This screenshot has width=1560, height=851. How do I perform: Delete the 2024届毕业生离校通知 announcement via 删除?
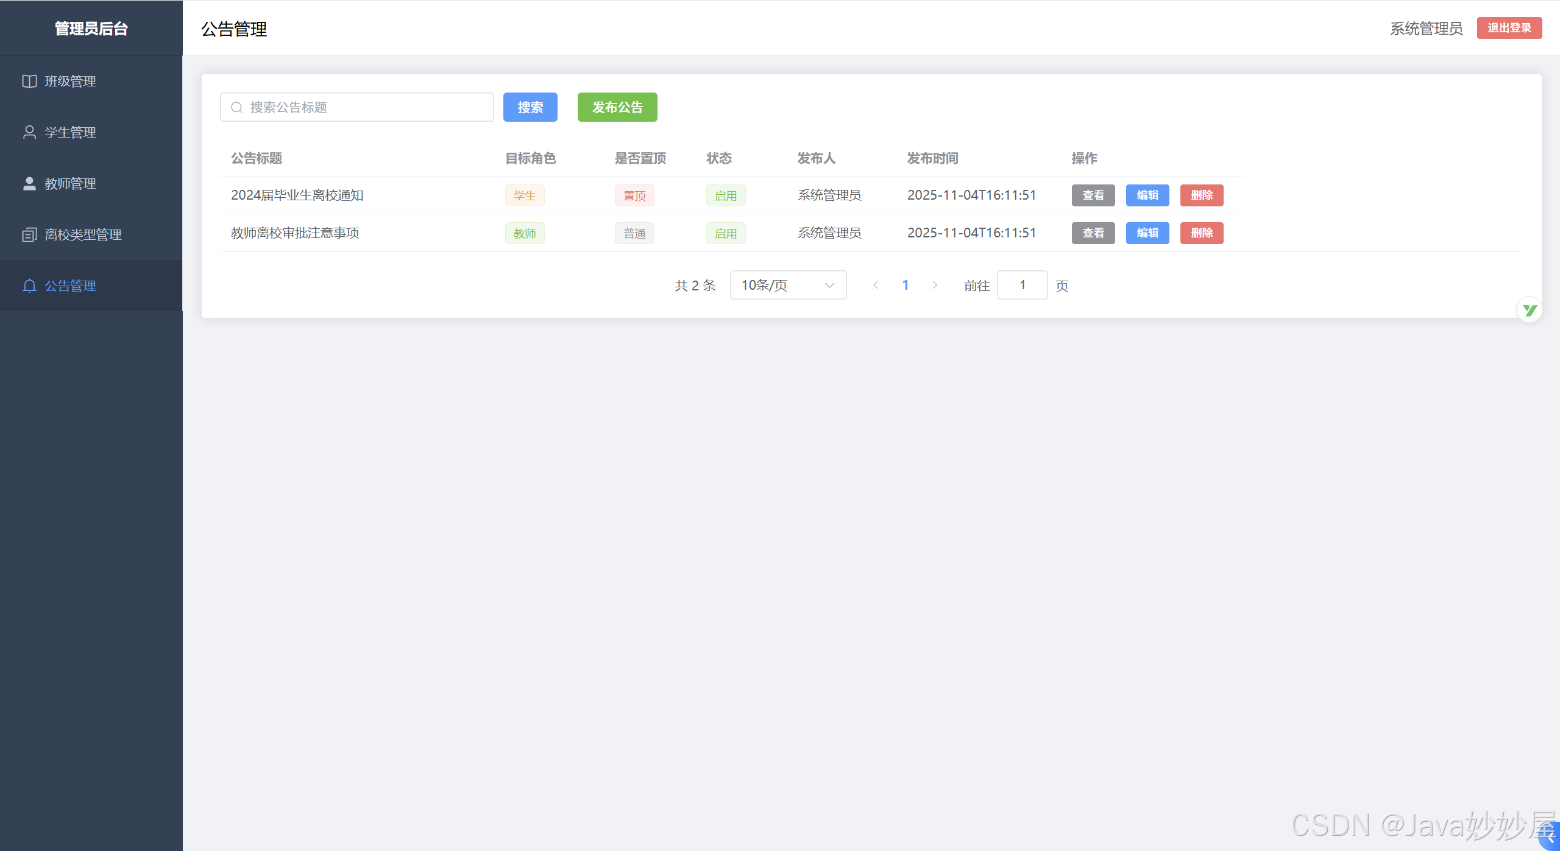(x=1202, y=195)
